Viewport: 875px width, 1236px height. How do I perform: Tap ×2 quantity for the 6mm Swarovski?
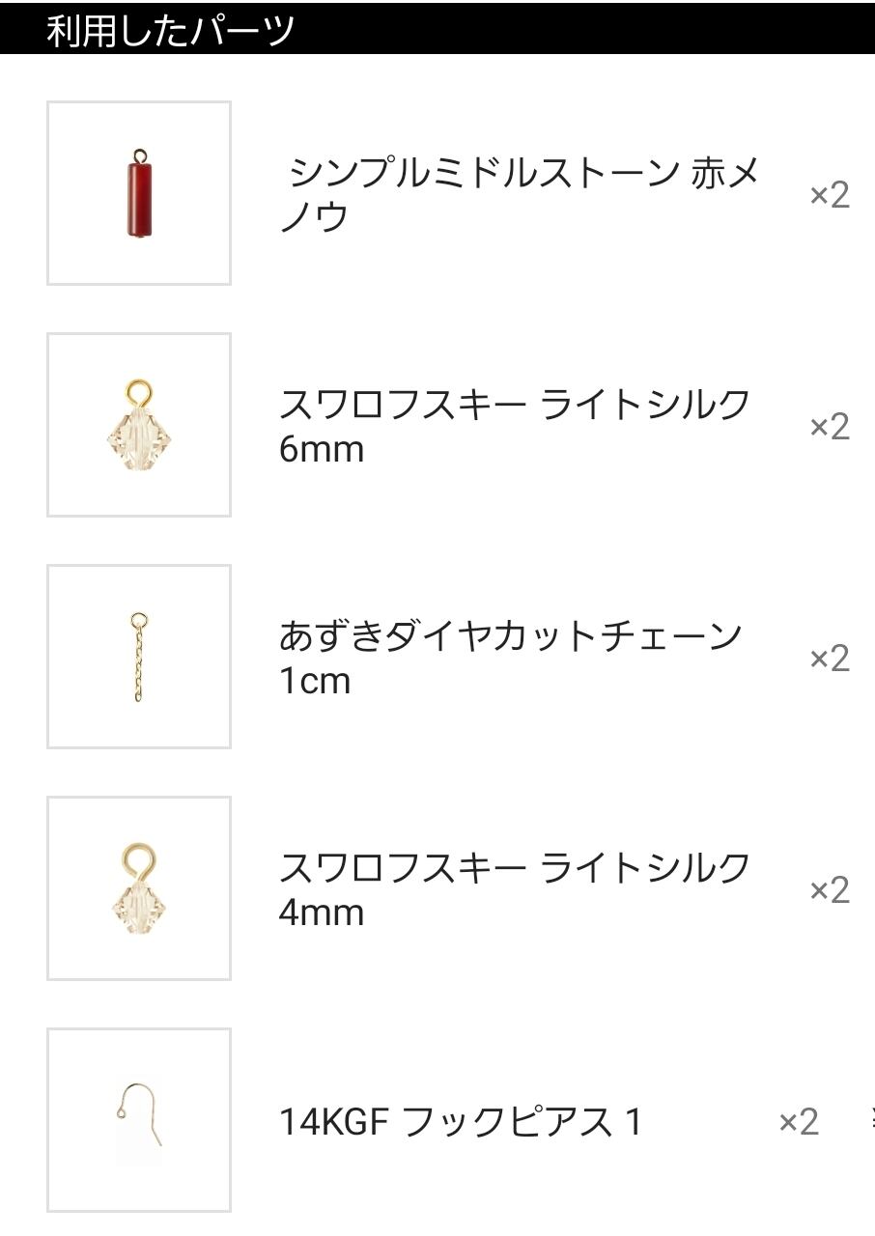coord(829,427)
